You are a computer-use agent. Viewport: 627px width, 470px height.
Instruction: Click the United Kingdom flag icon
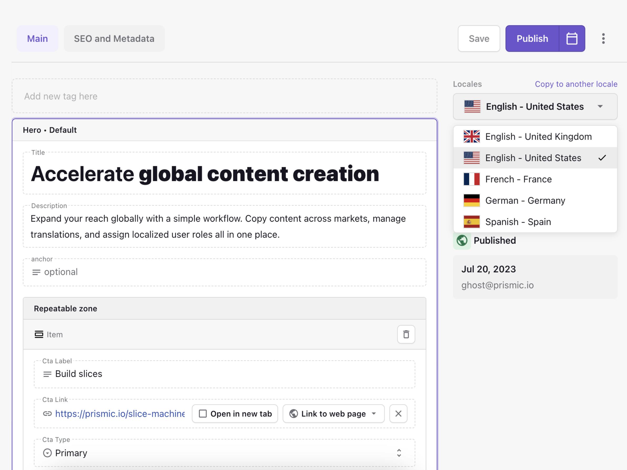click(x=471, y=136)
